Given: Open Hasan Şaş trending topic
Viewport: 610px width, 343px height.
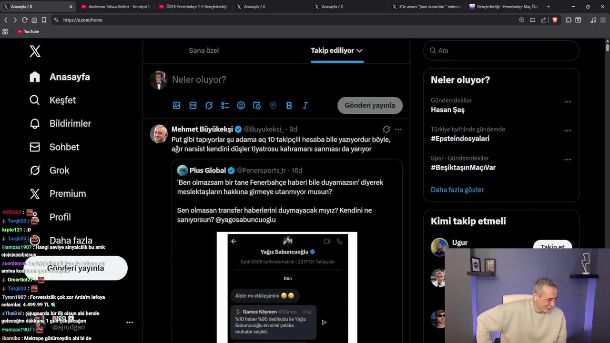Looking at the screenshot, I should tap(447, 110).
